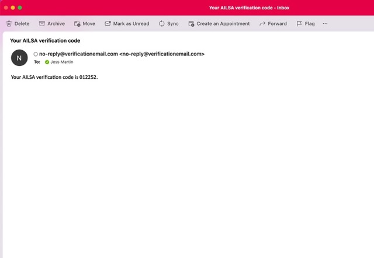Minimize the window with the yellow button
The width and height of the screenshot is (374, 258).
tap(13, 8)
